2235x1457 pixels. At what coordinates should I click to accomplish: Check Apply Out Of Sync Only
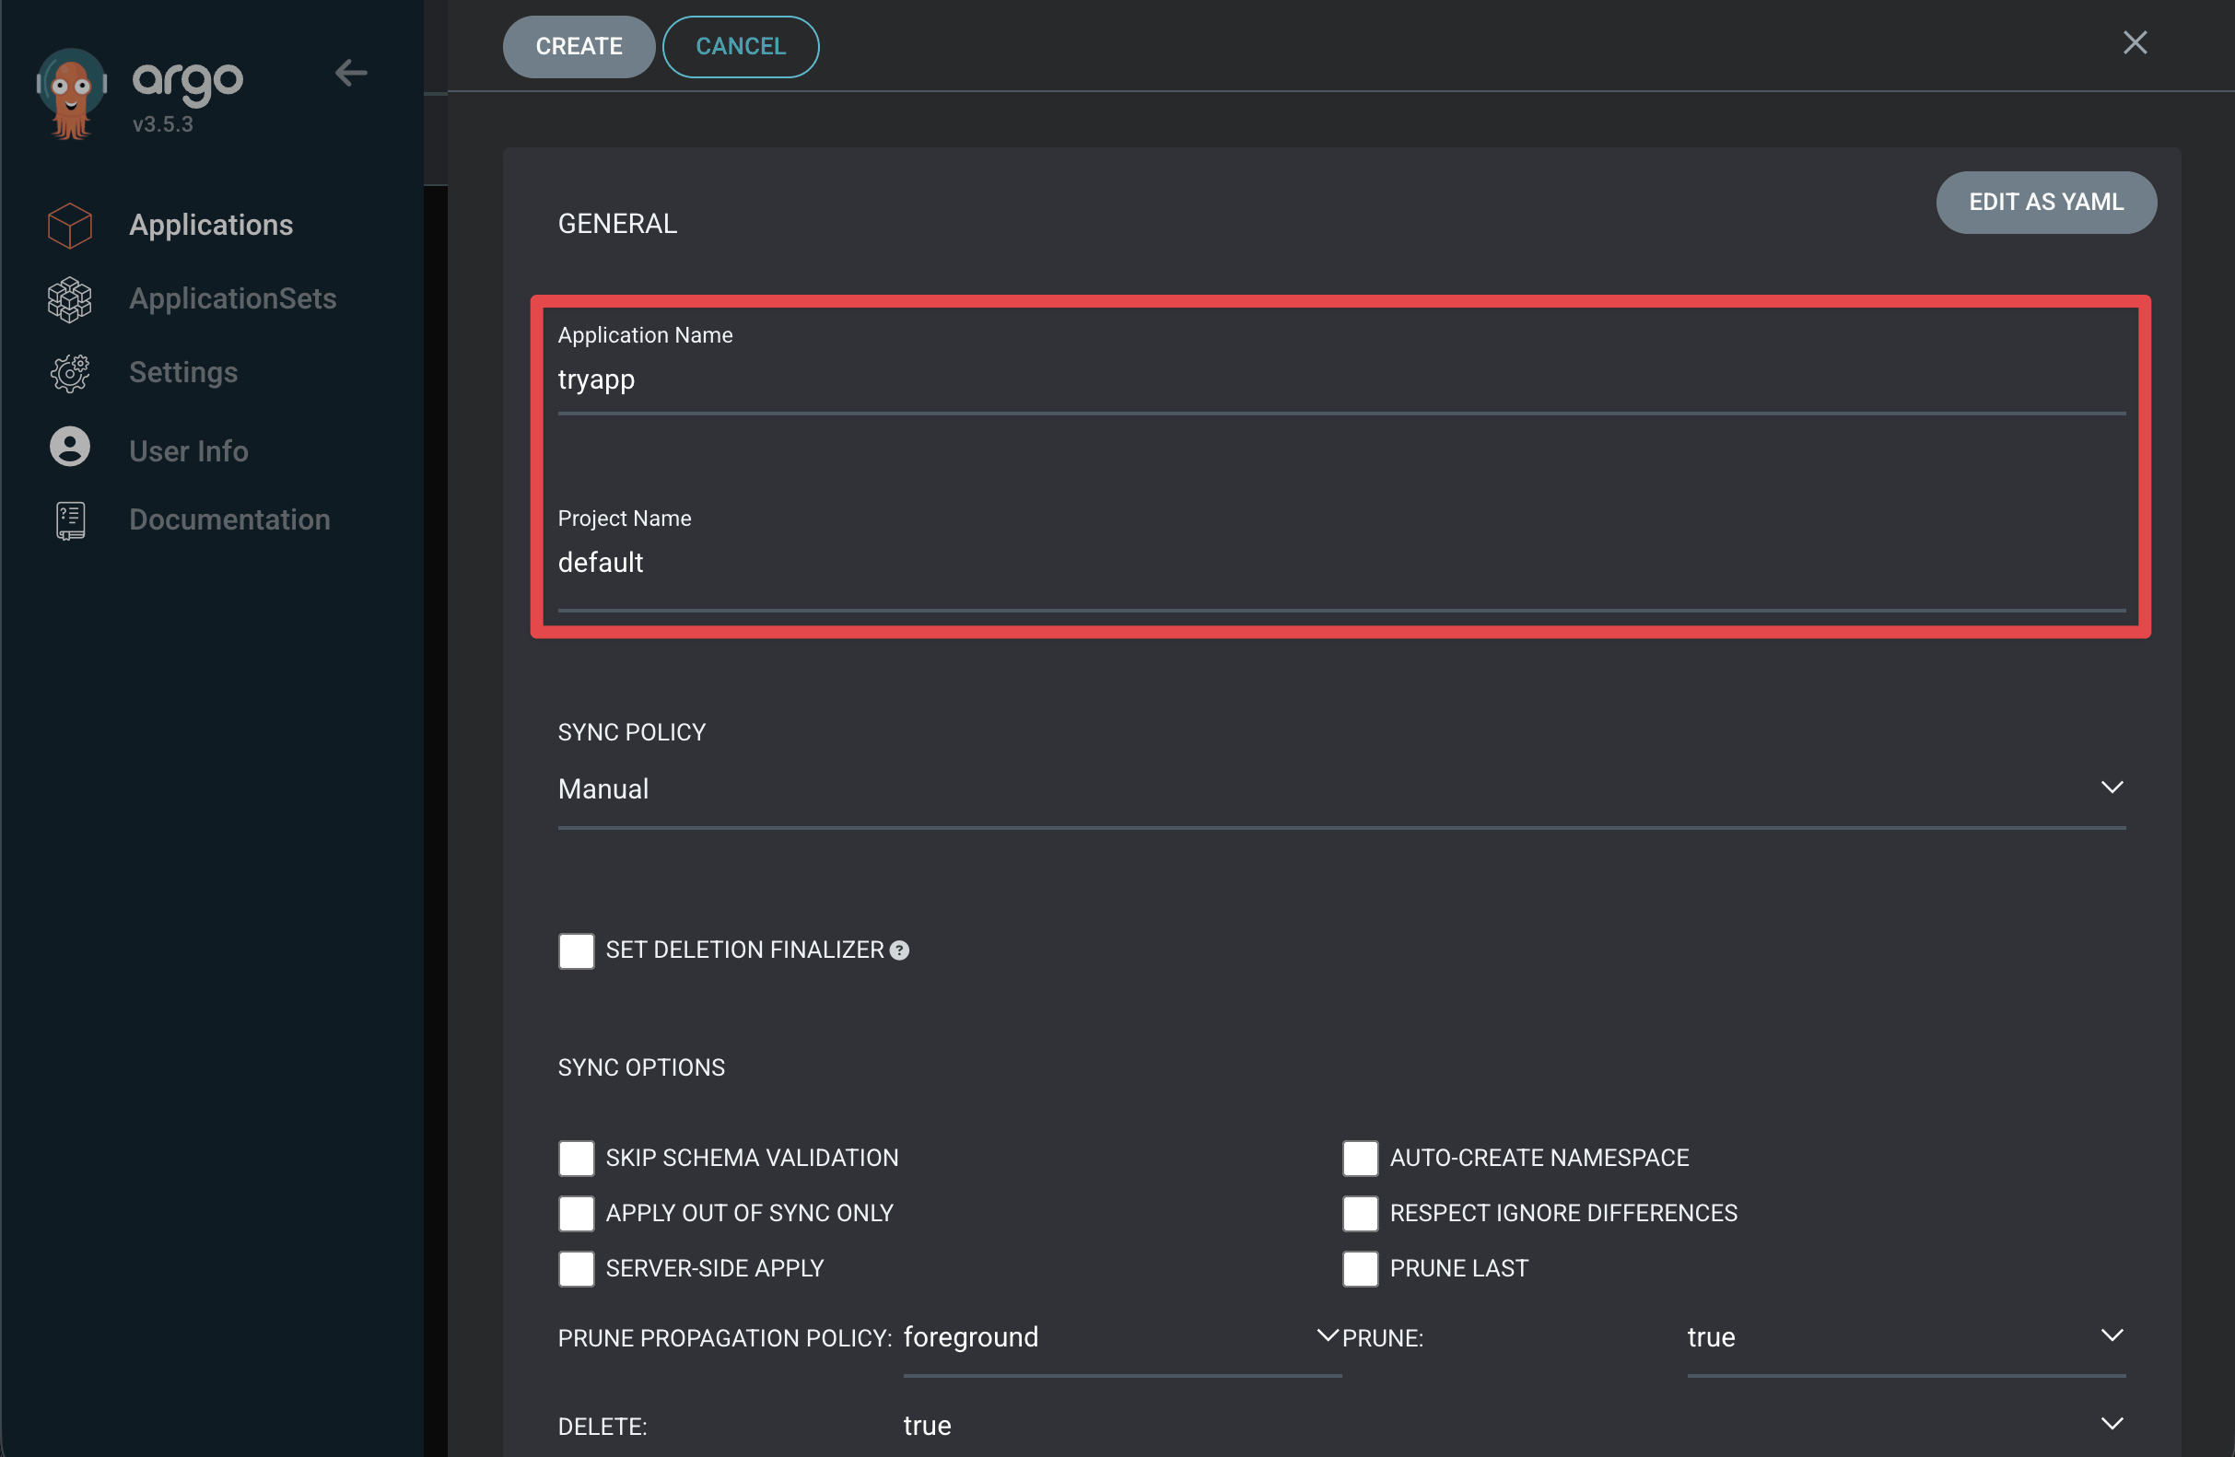pyautogui.click(x=576, y=1213)
